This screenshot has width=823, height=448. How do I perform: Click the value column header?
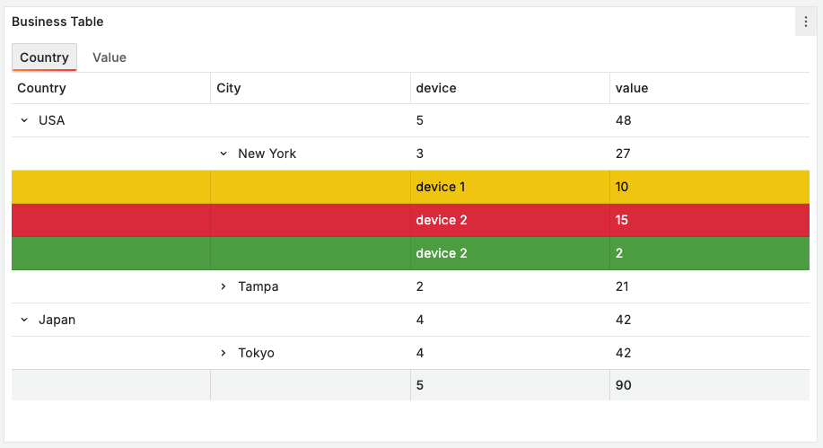point(632,88)
